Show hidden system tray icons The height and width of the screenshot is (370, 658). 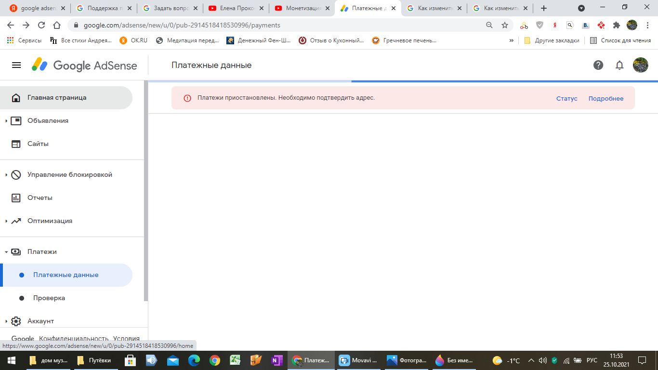pos(531,360)
